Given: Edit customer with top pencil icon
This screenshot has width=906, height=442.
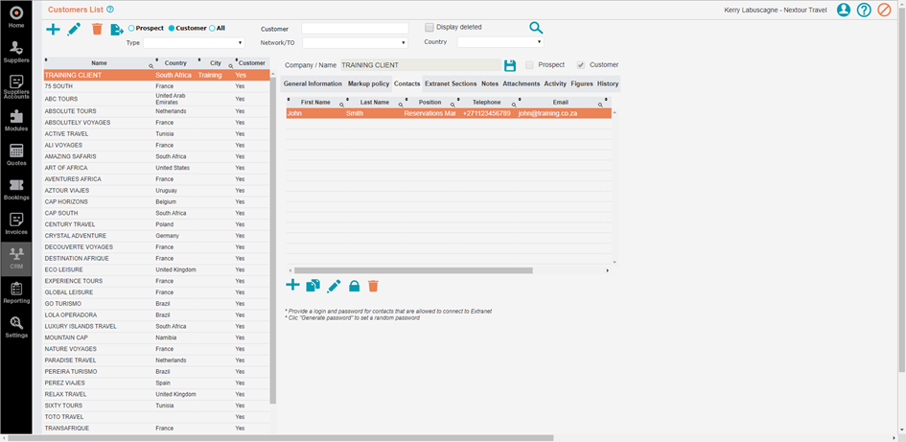Looking at the screenshot, I should [x=74, y=30].
